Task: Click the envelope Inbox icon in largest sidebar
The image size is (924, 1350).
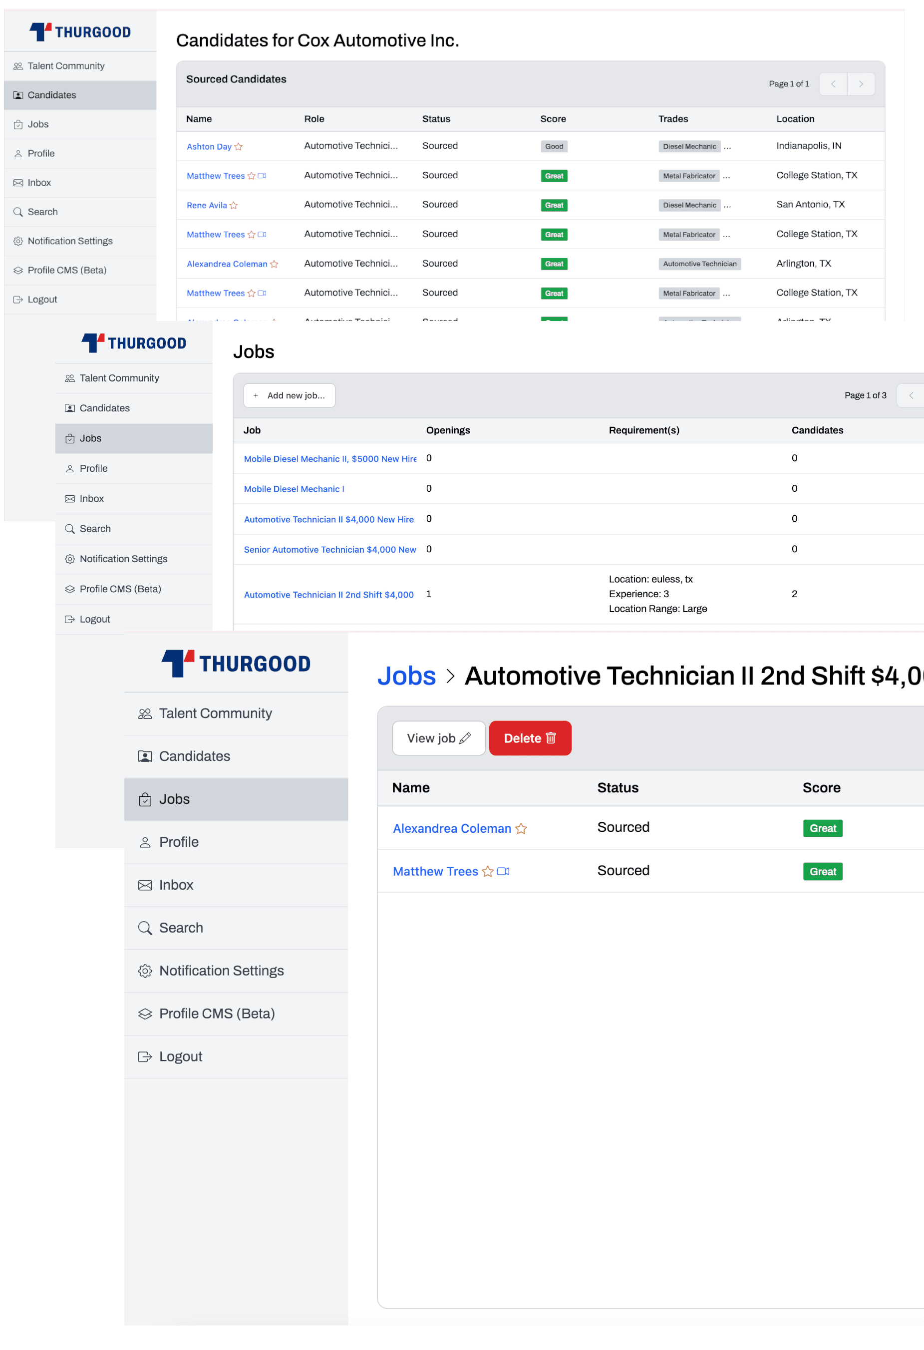Action: point(145,885)
